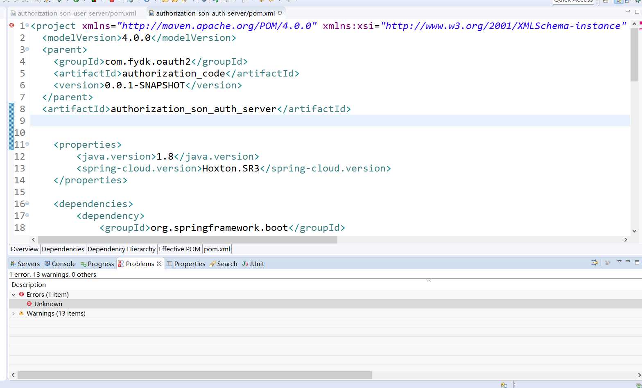Image resolution: width=642 pixels, height=388 pixels.
Task: Click the editor horizontal scrollbar left arrow
Action: point(34,239)
